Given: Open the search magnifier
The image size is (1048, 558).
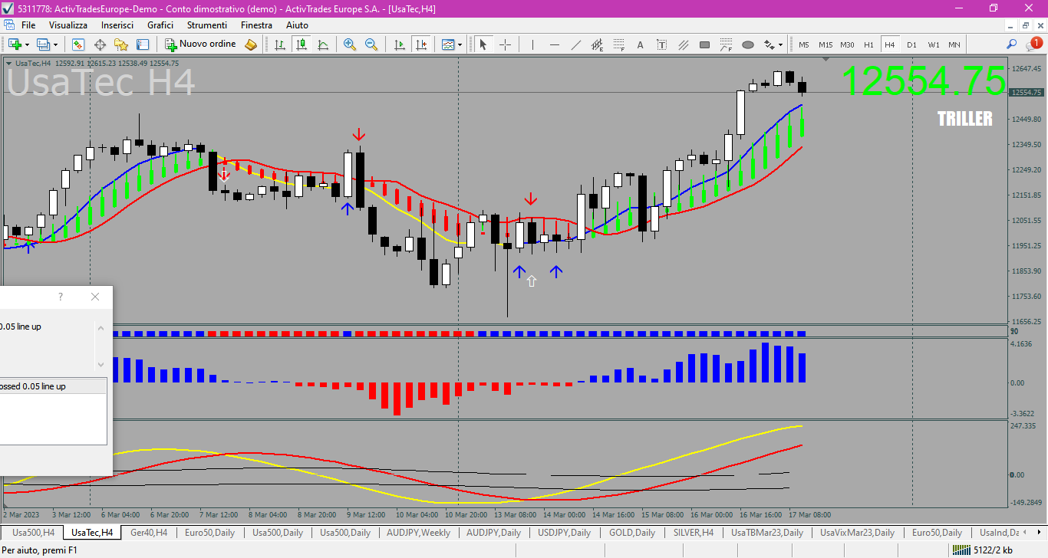Looking at the screenshot, I should pos(1012,44).
